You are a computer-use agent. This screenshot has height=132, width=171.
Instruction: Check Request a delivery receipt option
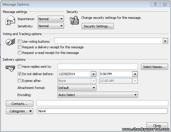20,47
